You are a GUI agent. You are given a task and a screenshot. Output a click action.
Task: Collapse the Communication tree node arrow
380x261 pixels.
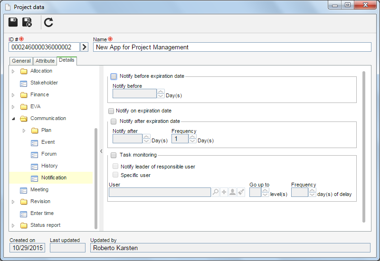13,119
